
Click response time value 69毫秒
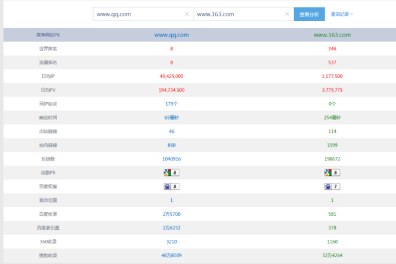[x=171, y=118]
